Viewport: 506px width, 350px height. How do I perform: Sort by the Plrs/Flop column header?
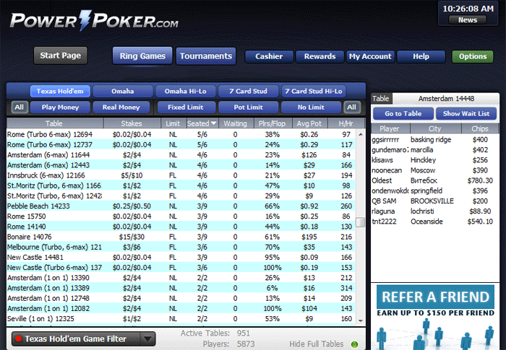272,123
